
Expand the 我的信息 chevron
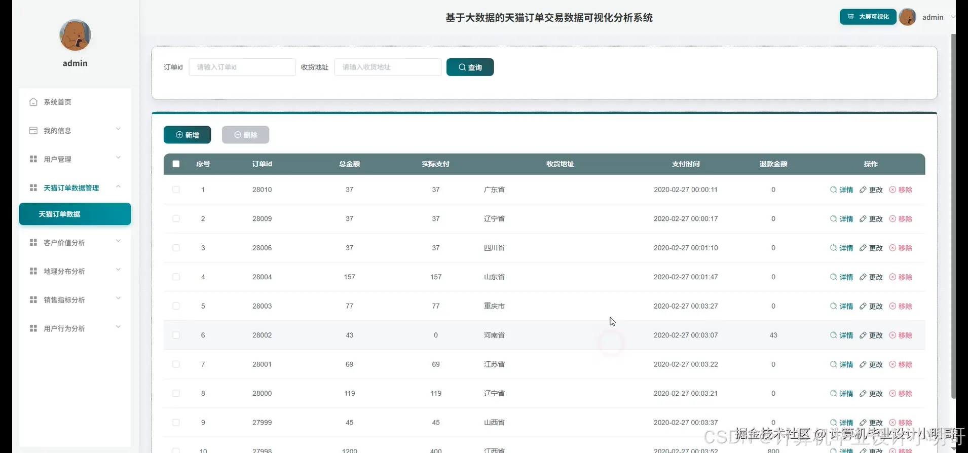[118, 129]
